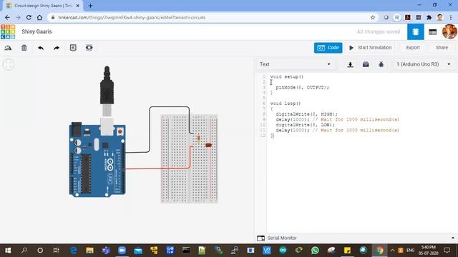The height and width of the screenshot is (257, 458).
Task: Open the taskbar notification center
Action: pos(447,251)
